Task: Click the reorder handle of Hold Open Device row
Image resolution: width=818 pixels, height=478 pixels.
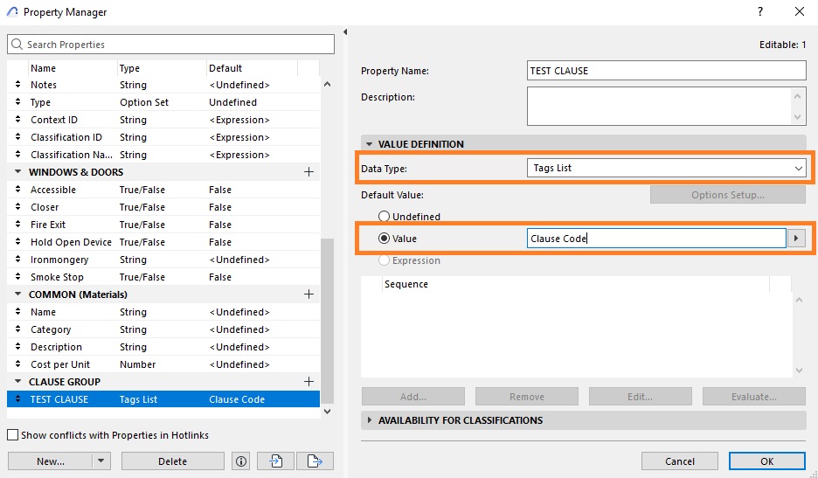Action: tap(17, 242)
